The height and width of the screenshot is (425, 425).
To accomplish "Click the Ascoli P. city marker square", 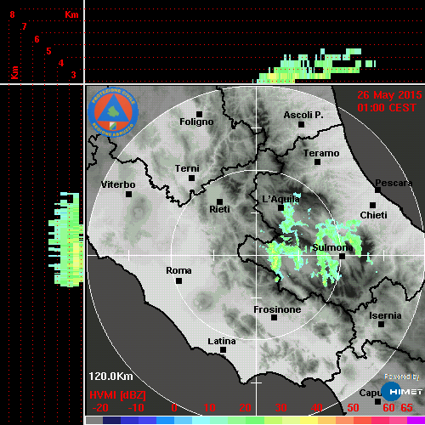I will tap(302, 124).
